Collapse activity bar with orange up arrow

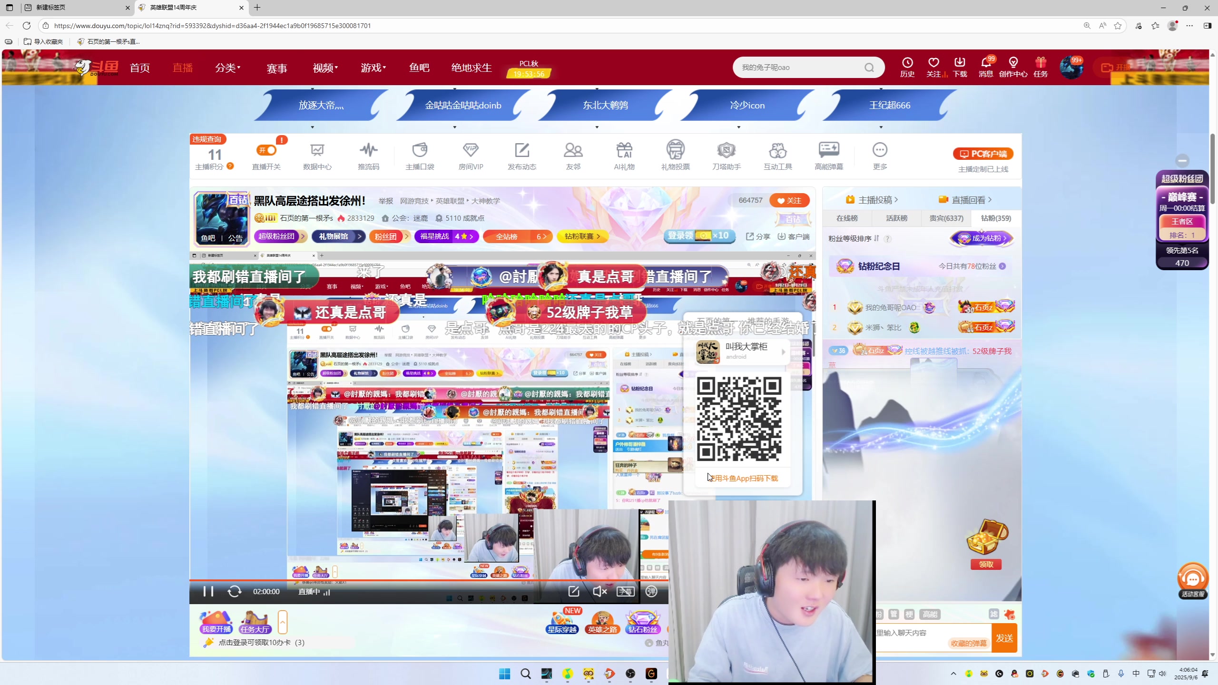(x=282, y=622)
